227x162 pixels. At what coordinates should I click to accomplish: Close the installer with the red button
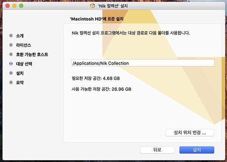(8, 6)
